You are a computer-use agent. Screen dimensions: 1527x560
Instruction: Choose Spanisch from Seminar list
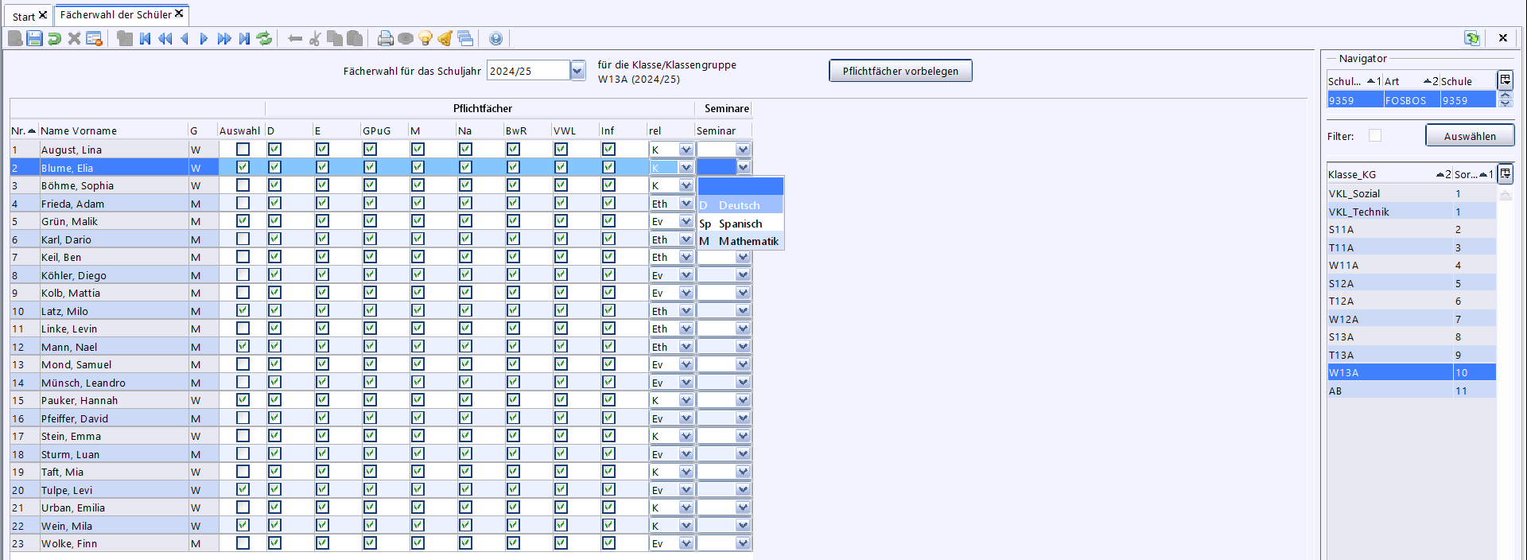coord(740,224)
